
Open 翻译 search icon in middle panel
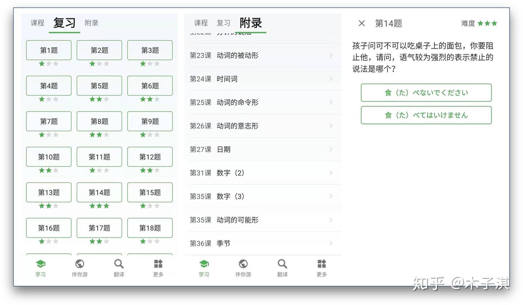(282, 264)
